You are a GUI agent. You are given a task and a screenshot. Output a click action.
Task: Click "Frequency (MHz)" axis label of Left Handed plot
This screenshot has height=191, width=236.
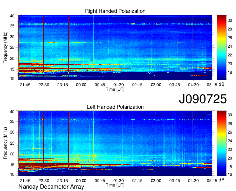[5, 143]
